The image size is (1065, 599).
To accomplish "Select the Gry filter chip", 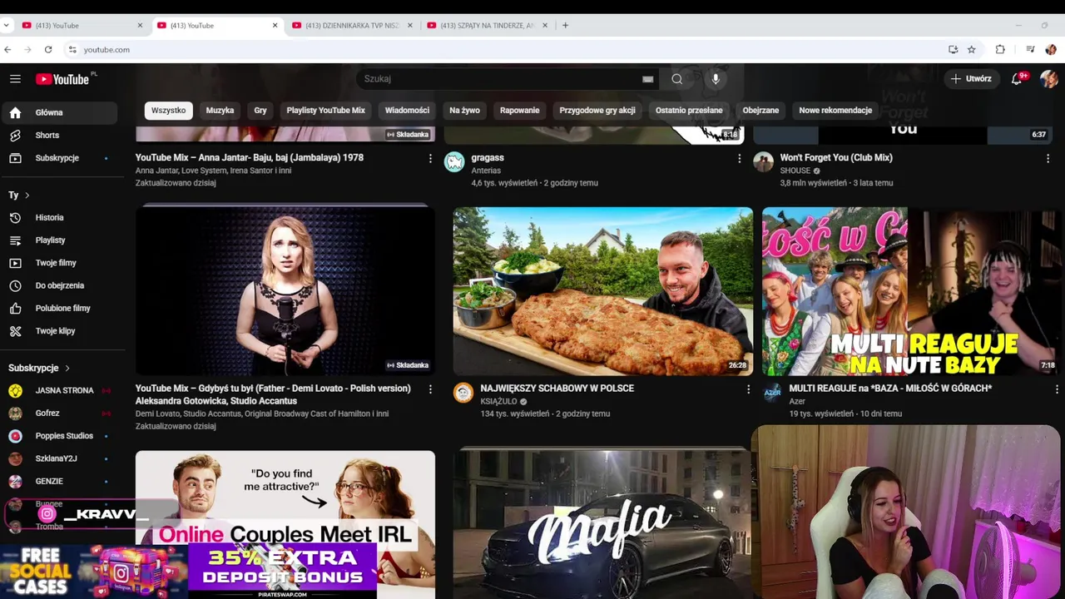I will point(260,111).
